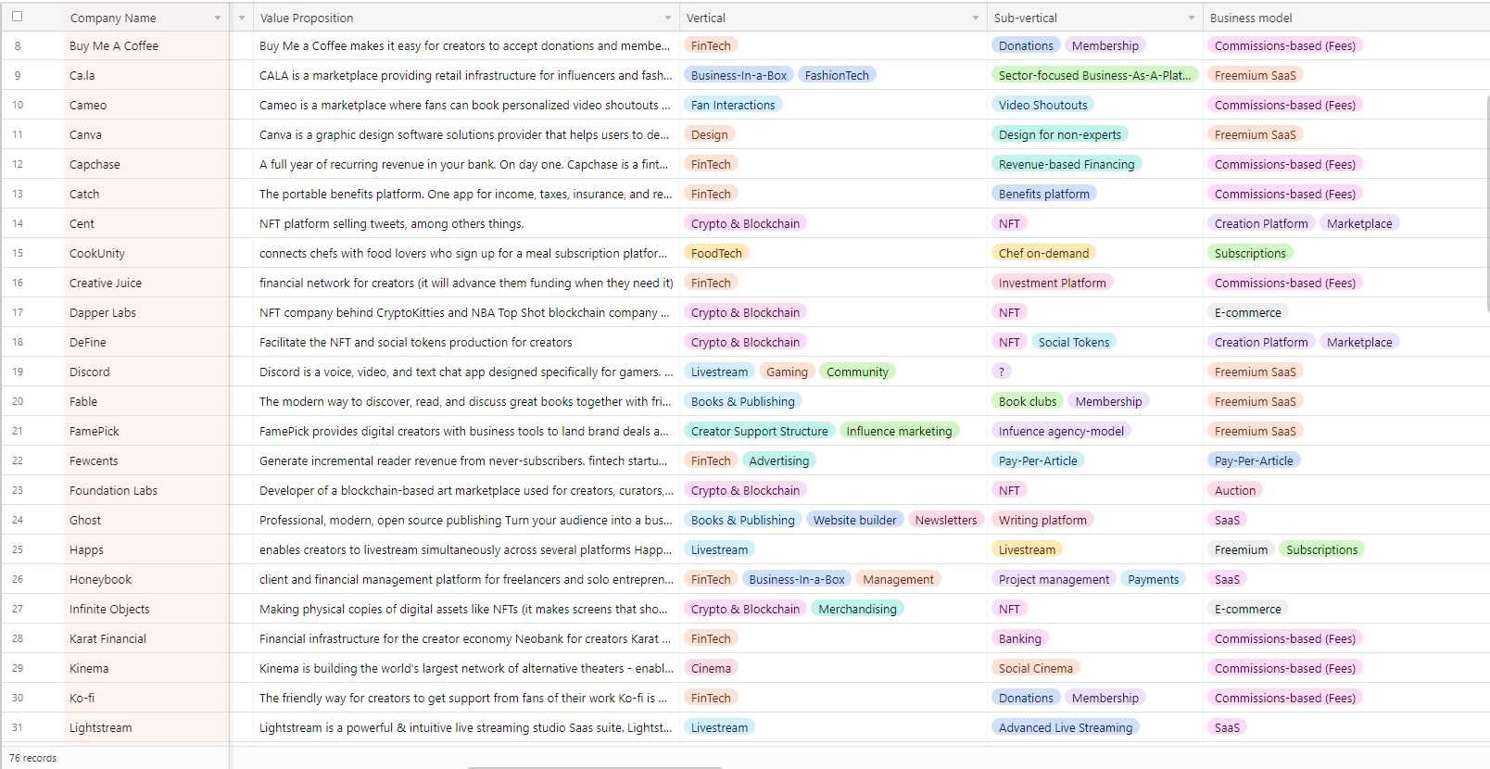Click the question mark tag in Discord row
The height and width of the screenshot is (769, 1490).
point(1002,372)
